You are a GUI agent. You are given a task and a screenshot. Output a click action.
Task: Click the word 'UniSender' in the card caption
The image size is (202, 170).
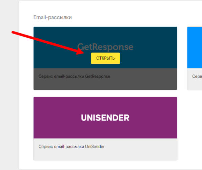pyautogui.click(x=95, y=146)
